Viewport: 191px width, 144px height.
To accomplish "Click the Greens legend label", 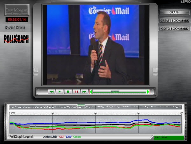I will [x=77, y=137].
